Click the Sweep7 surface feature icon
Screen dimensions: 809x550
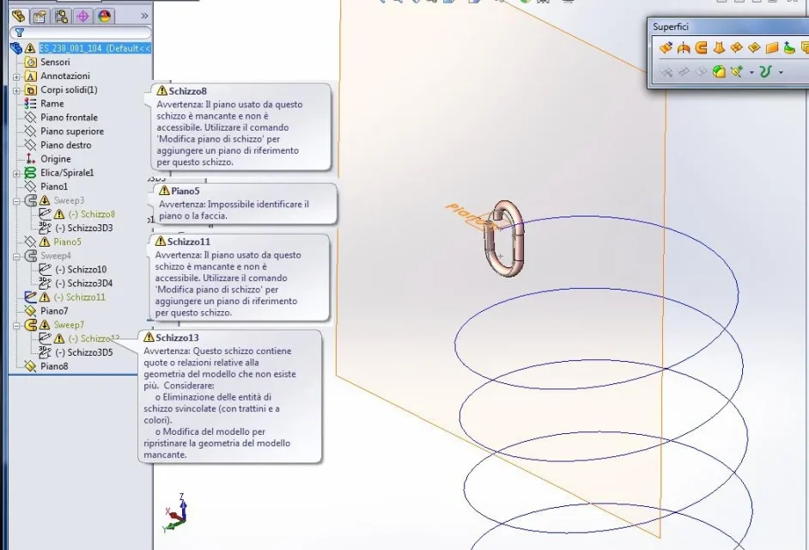tap(31, 325)
